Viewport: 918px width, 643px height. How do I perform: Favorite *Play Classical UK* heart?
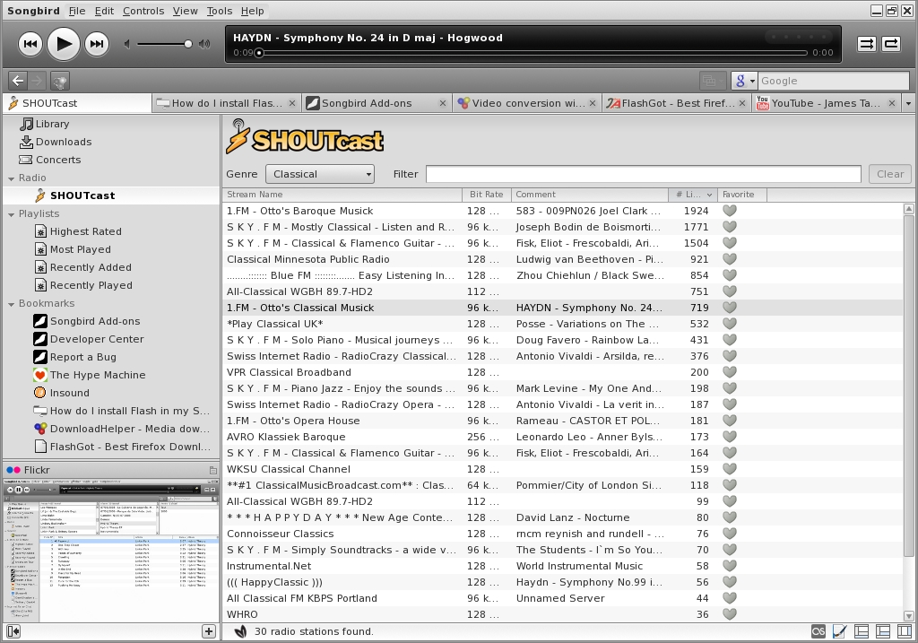pyautogui.click(x=730, y=324)
